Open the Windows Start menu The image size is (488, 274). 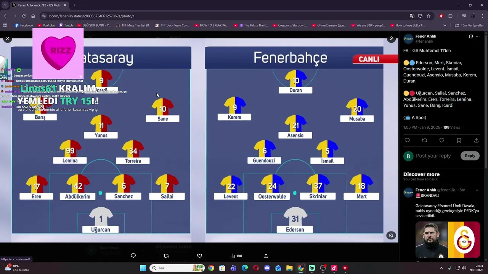click(x=143, y=268)
